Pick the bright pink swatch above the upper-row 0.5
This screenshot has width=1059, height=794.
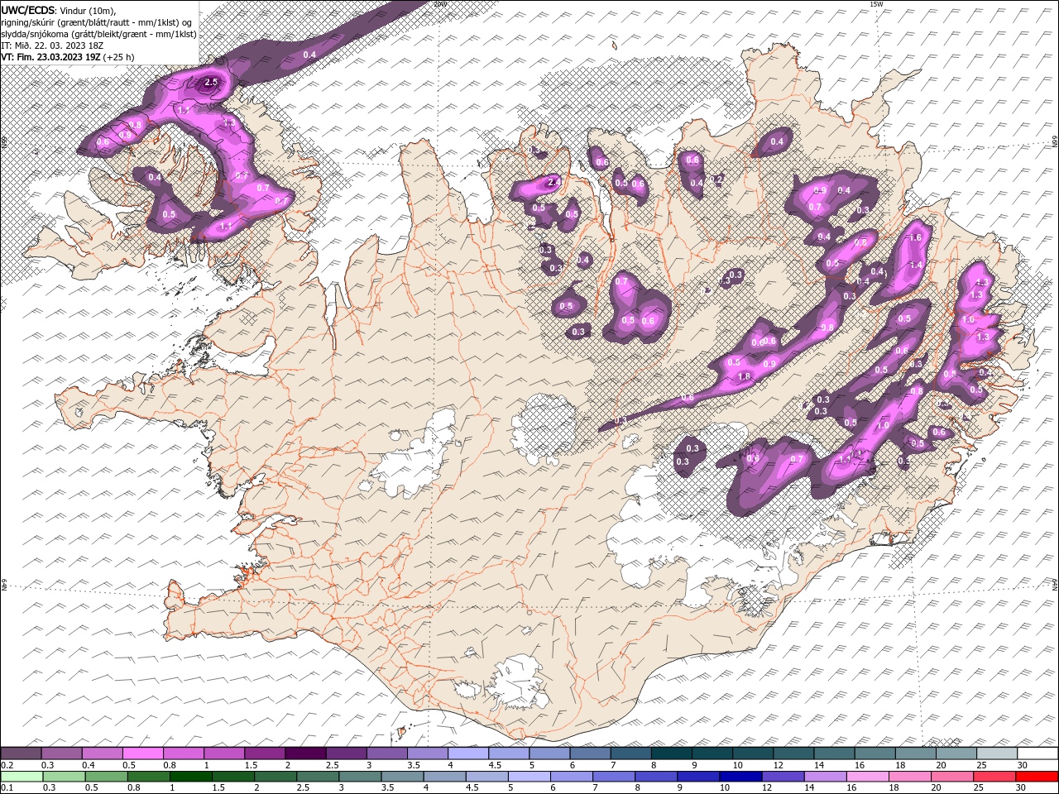coord(142,753)
